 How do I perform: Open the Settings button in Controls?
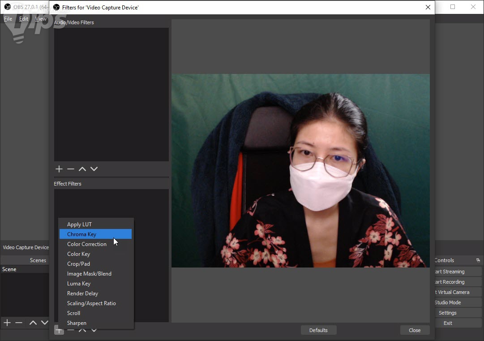click(448, 313)
